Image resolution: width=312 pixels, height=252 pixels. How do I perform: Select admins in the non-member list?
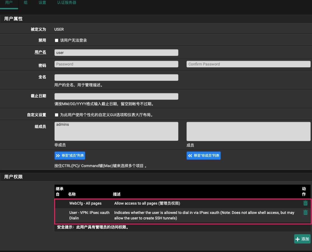[63, 125]
